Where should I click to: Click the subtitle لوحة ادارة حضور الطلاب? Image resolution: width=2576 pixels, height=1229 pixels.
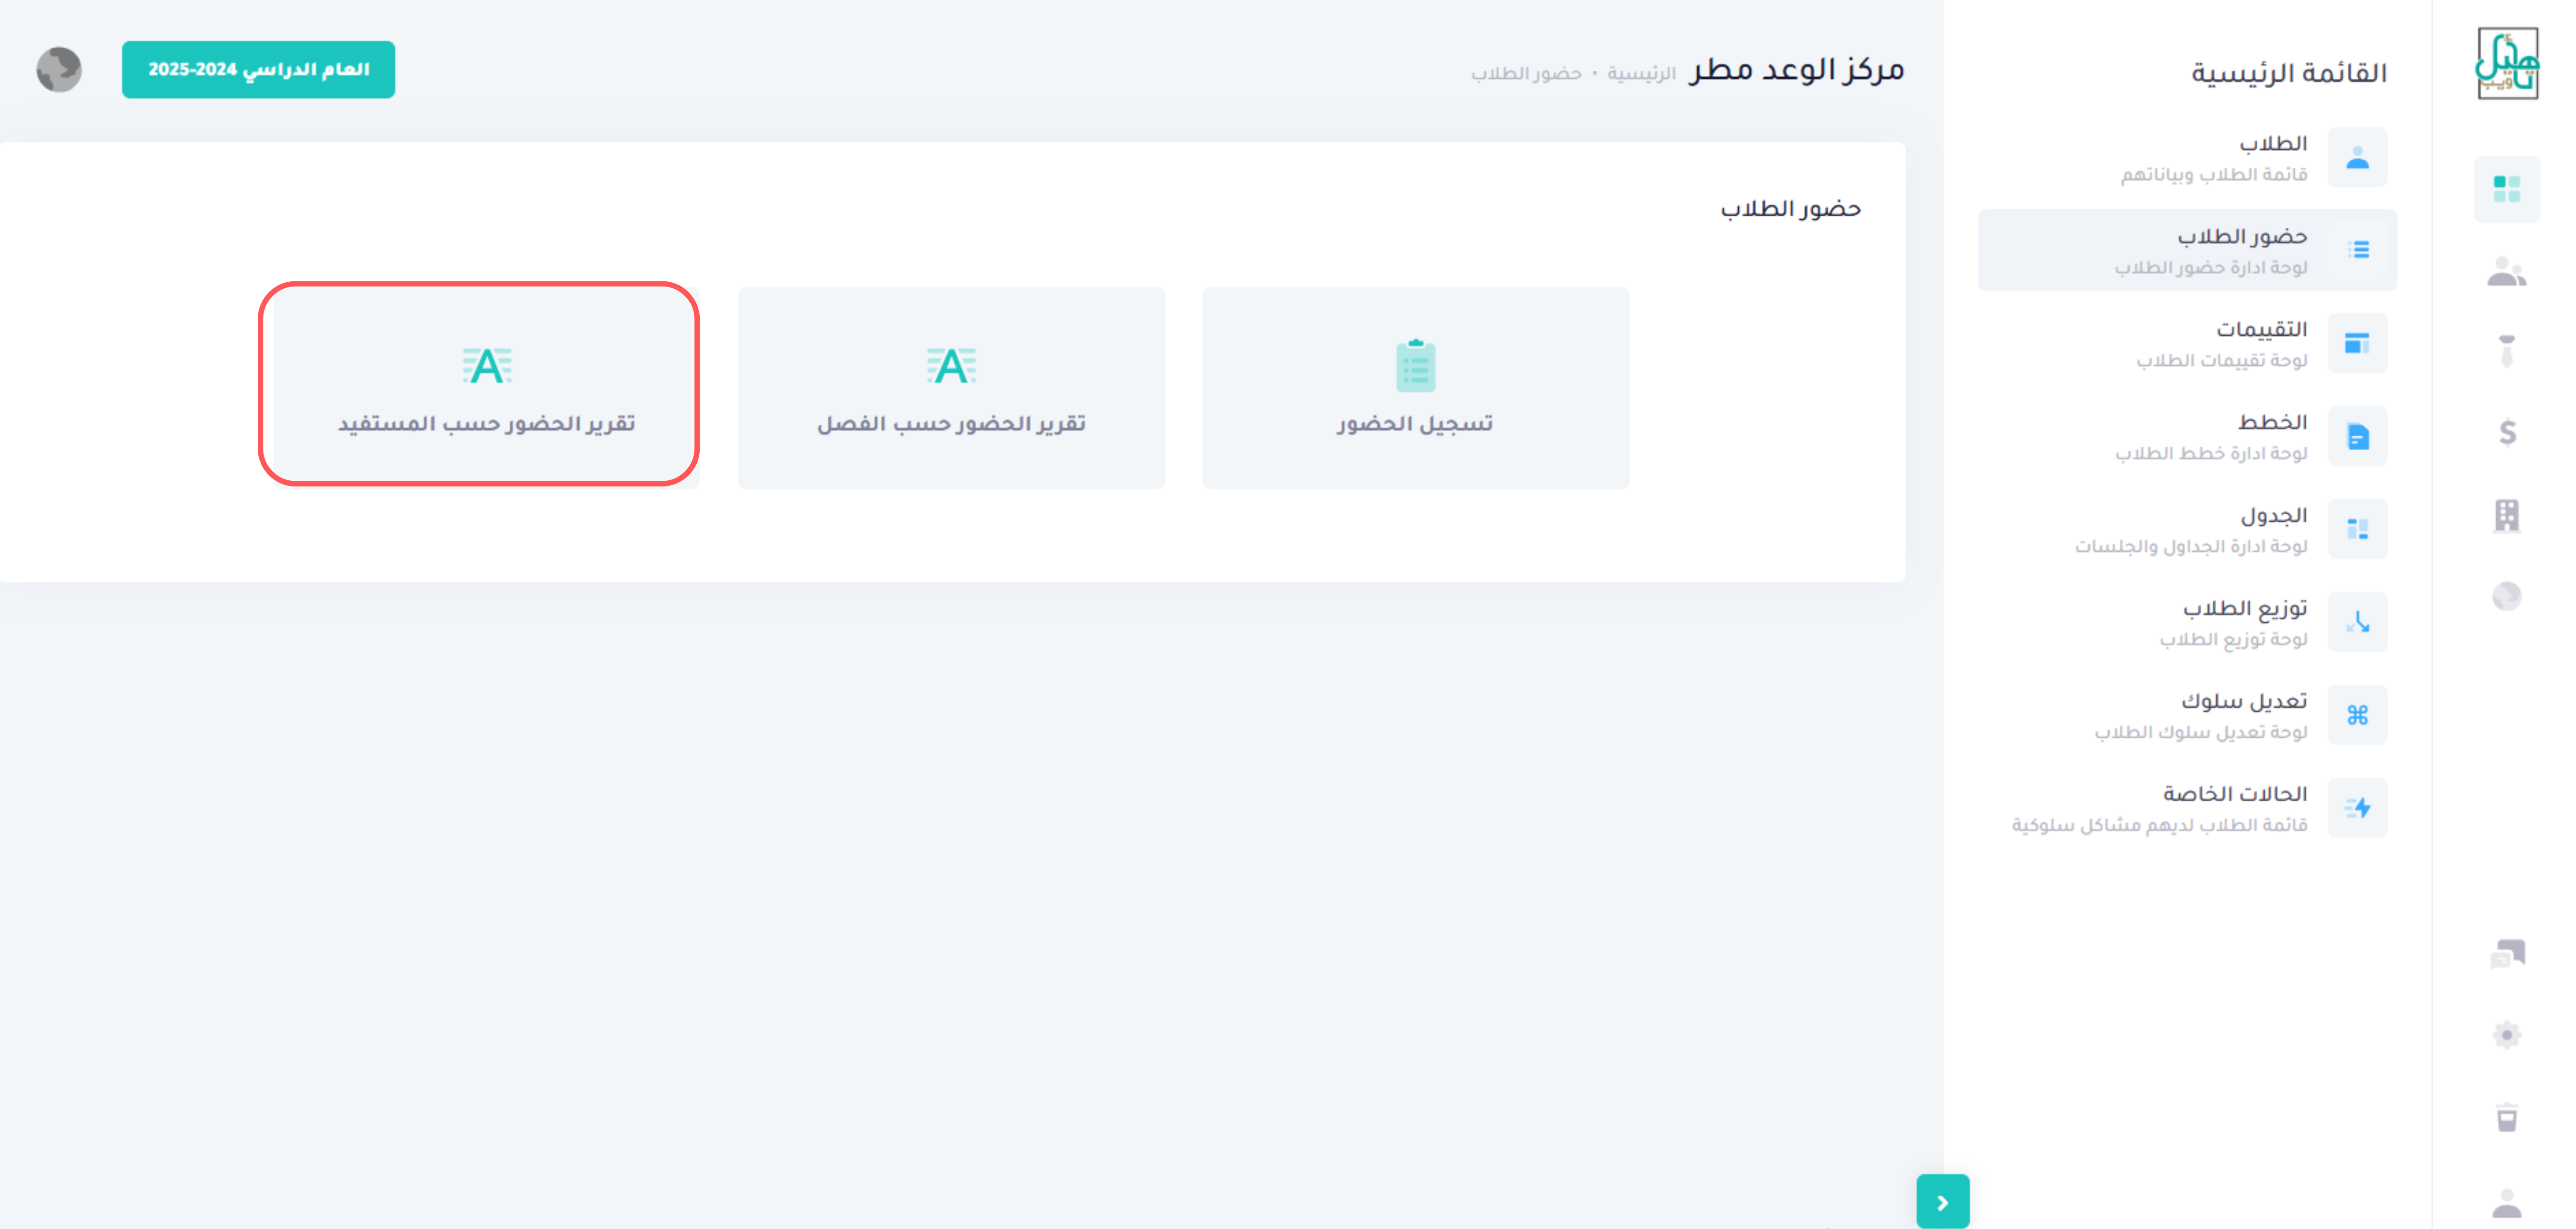pyautogui.click(x=2211, y=268)
